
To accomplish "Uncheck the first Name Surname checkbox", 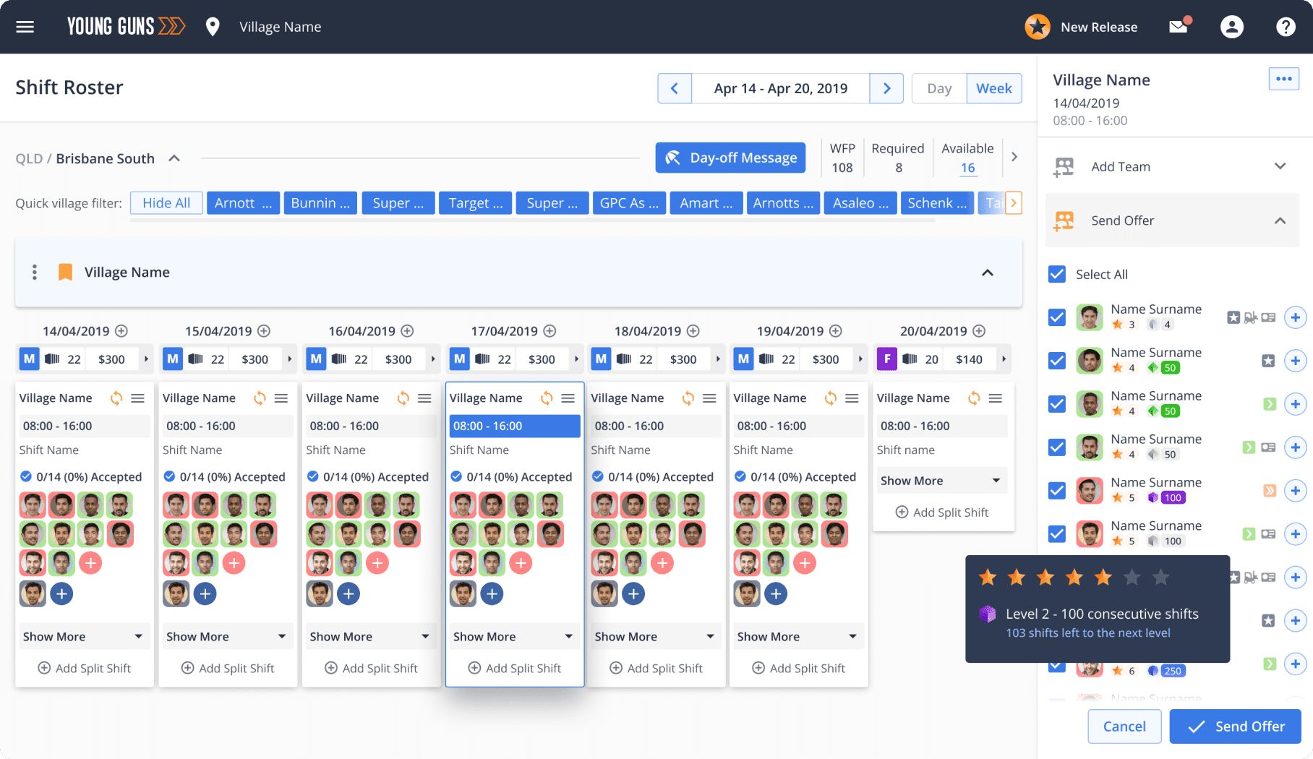I will click(x=1057, y=317).
